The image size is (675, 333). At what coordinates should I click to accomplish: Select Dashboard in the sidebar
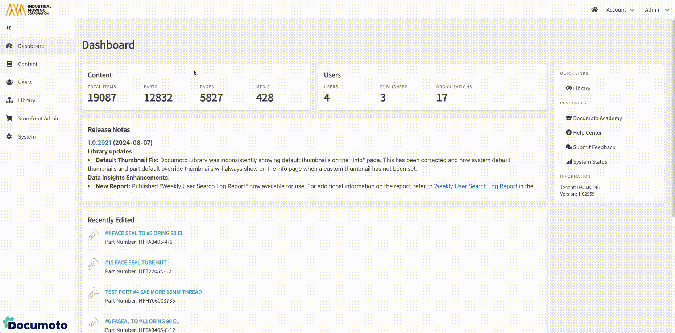(x=31, y=46)
